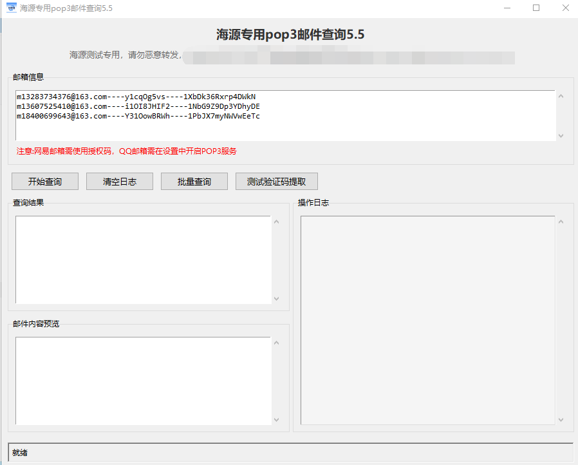The height and width of the screenshot is (465, 578).
Task: Click 测试验证码提取 button
Action: click(277, 182)
